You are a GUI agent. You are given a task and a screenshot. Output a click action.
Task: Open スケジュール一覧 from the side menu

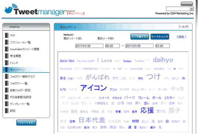click(20, 42)
